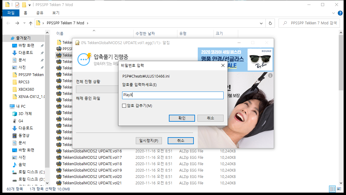Open G4 device in sidebar

pyautogui.click(x=21, y=121)
